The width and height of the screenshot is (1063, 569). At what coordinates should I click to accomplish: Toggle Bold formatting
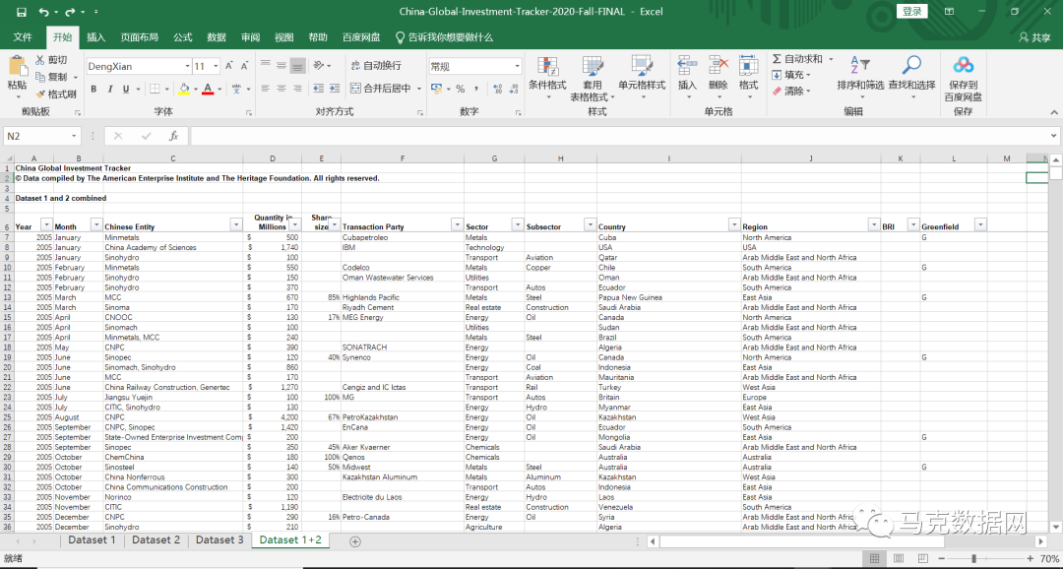click(94, 89)
